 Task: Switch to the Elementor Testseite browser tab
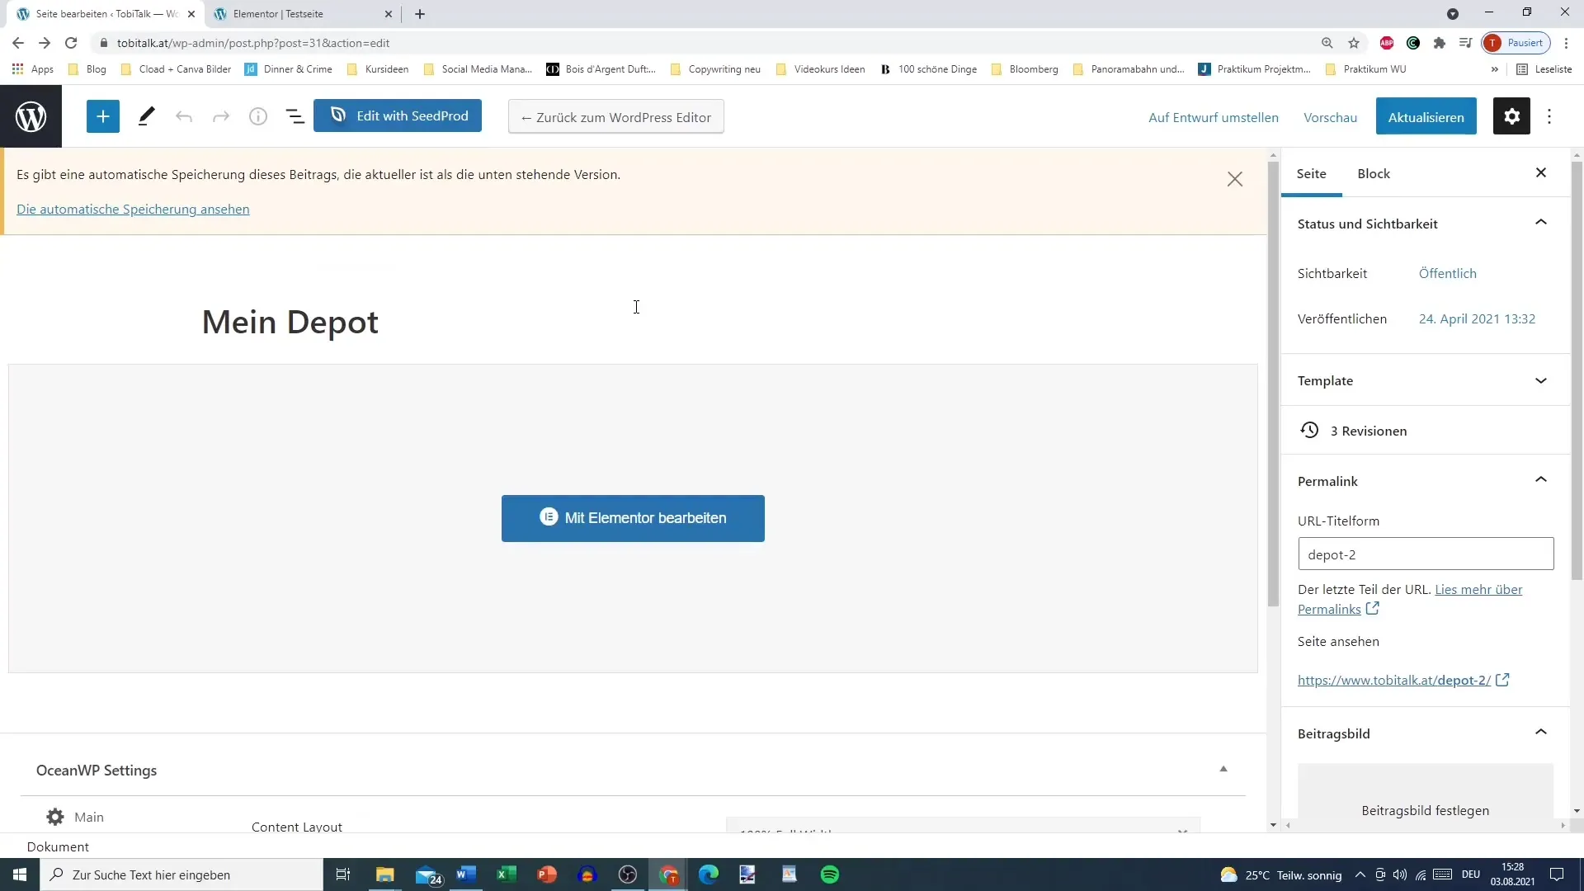(x=302, y=14)
